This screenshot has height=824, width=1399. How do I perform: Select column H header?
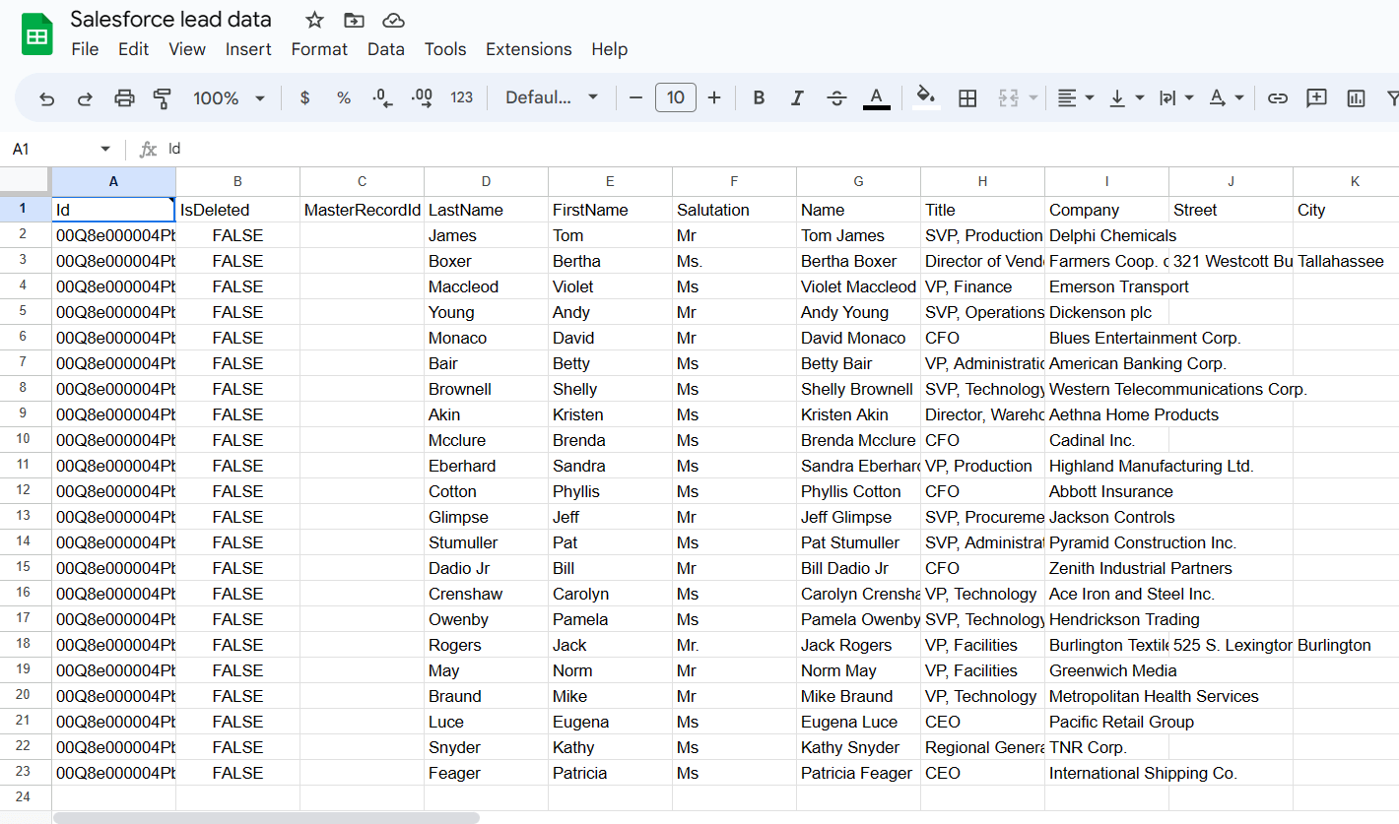(982, 181)
